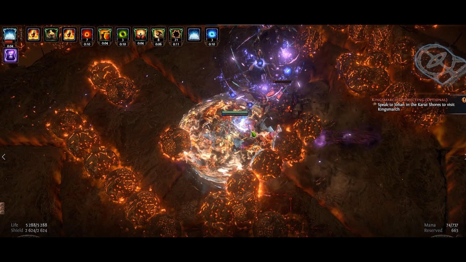The height and width of the screenshot is (262, 466).
Task: Click the Mana value 74/737
Action: tap(452, 225)
